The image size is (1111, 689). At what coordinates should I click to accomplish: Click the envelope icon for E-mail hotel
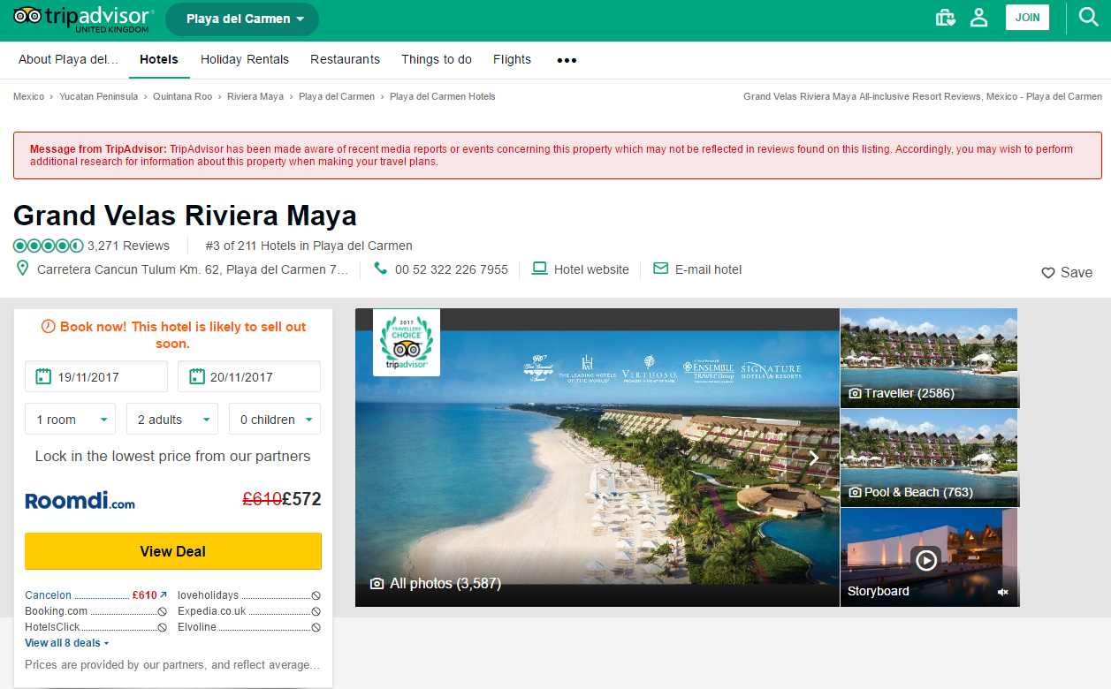[x=660, y=269]
